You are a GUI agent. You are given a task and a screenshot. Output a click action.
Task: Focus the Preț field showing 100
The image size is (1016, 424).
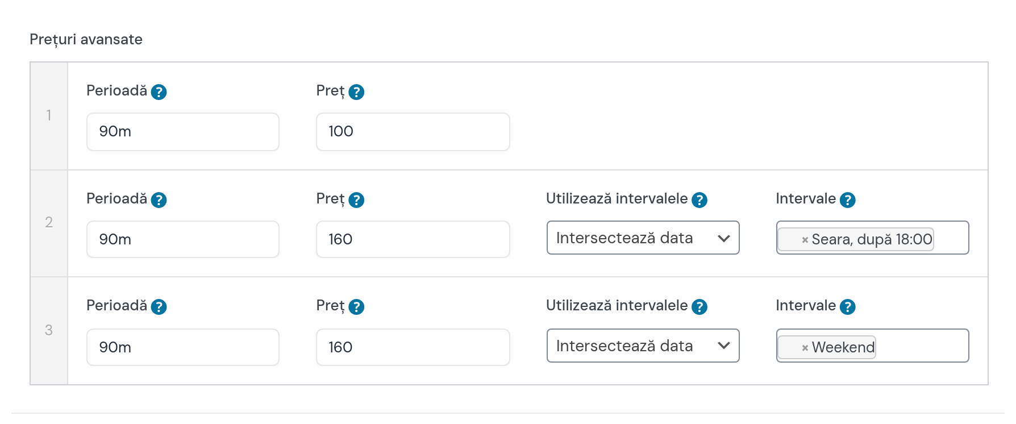413,132
